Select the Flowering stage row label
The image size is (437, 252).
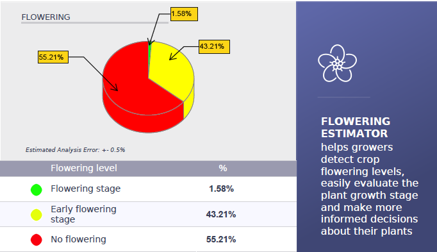[x=86, y=189]
